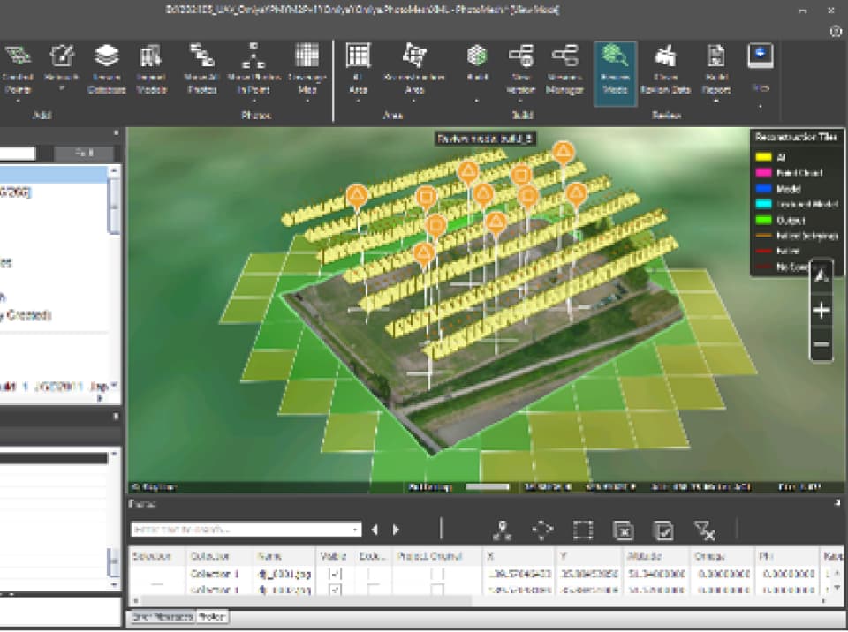Click the yellow All legend swatch
The height and width of the screenshot is (632, 848).
tap(763, 157)
